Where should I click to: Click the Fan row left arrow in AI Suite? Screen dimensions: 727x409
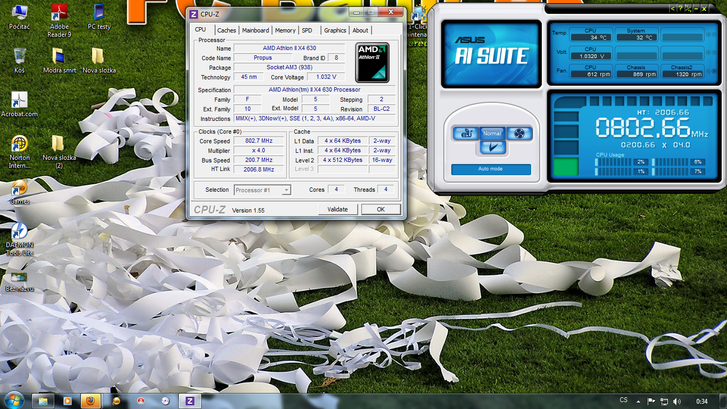pyautogui.click(x=708, y=71)
